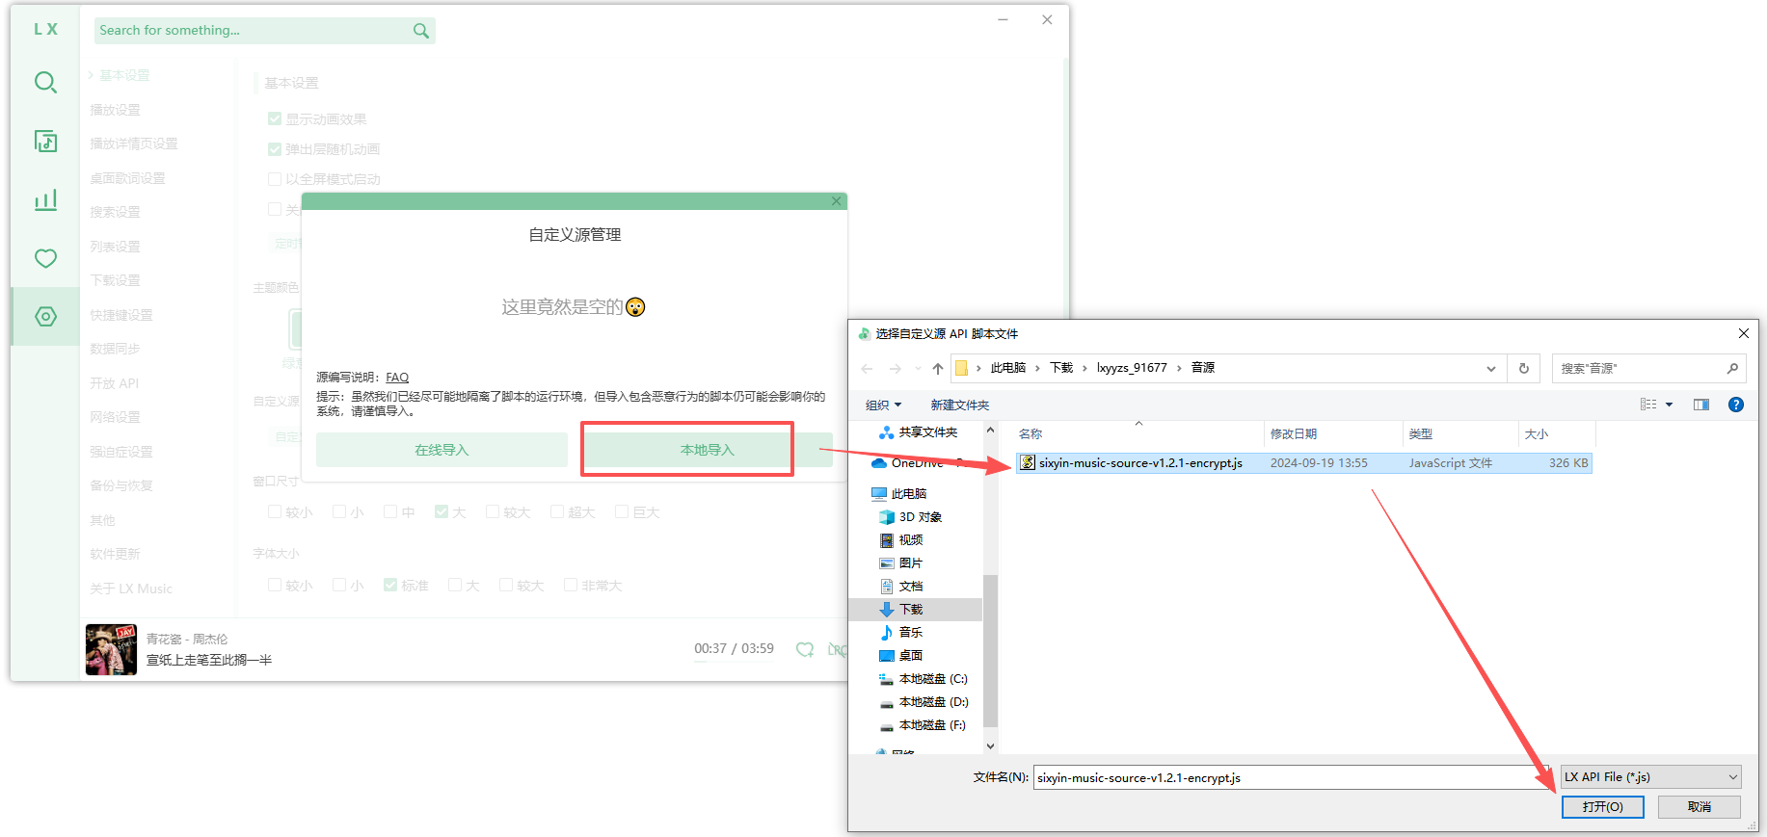Expand chevron after 此电脑 in path
The image size is (1767, 837).
click(x=1037, y=368)
